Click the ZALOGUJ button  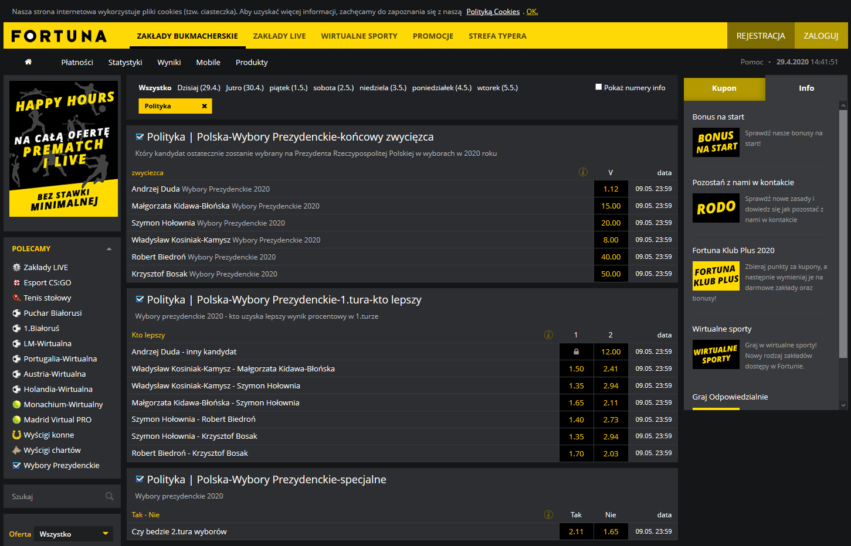[x=821, y=36]
